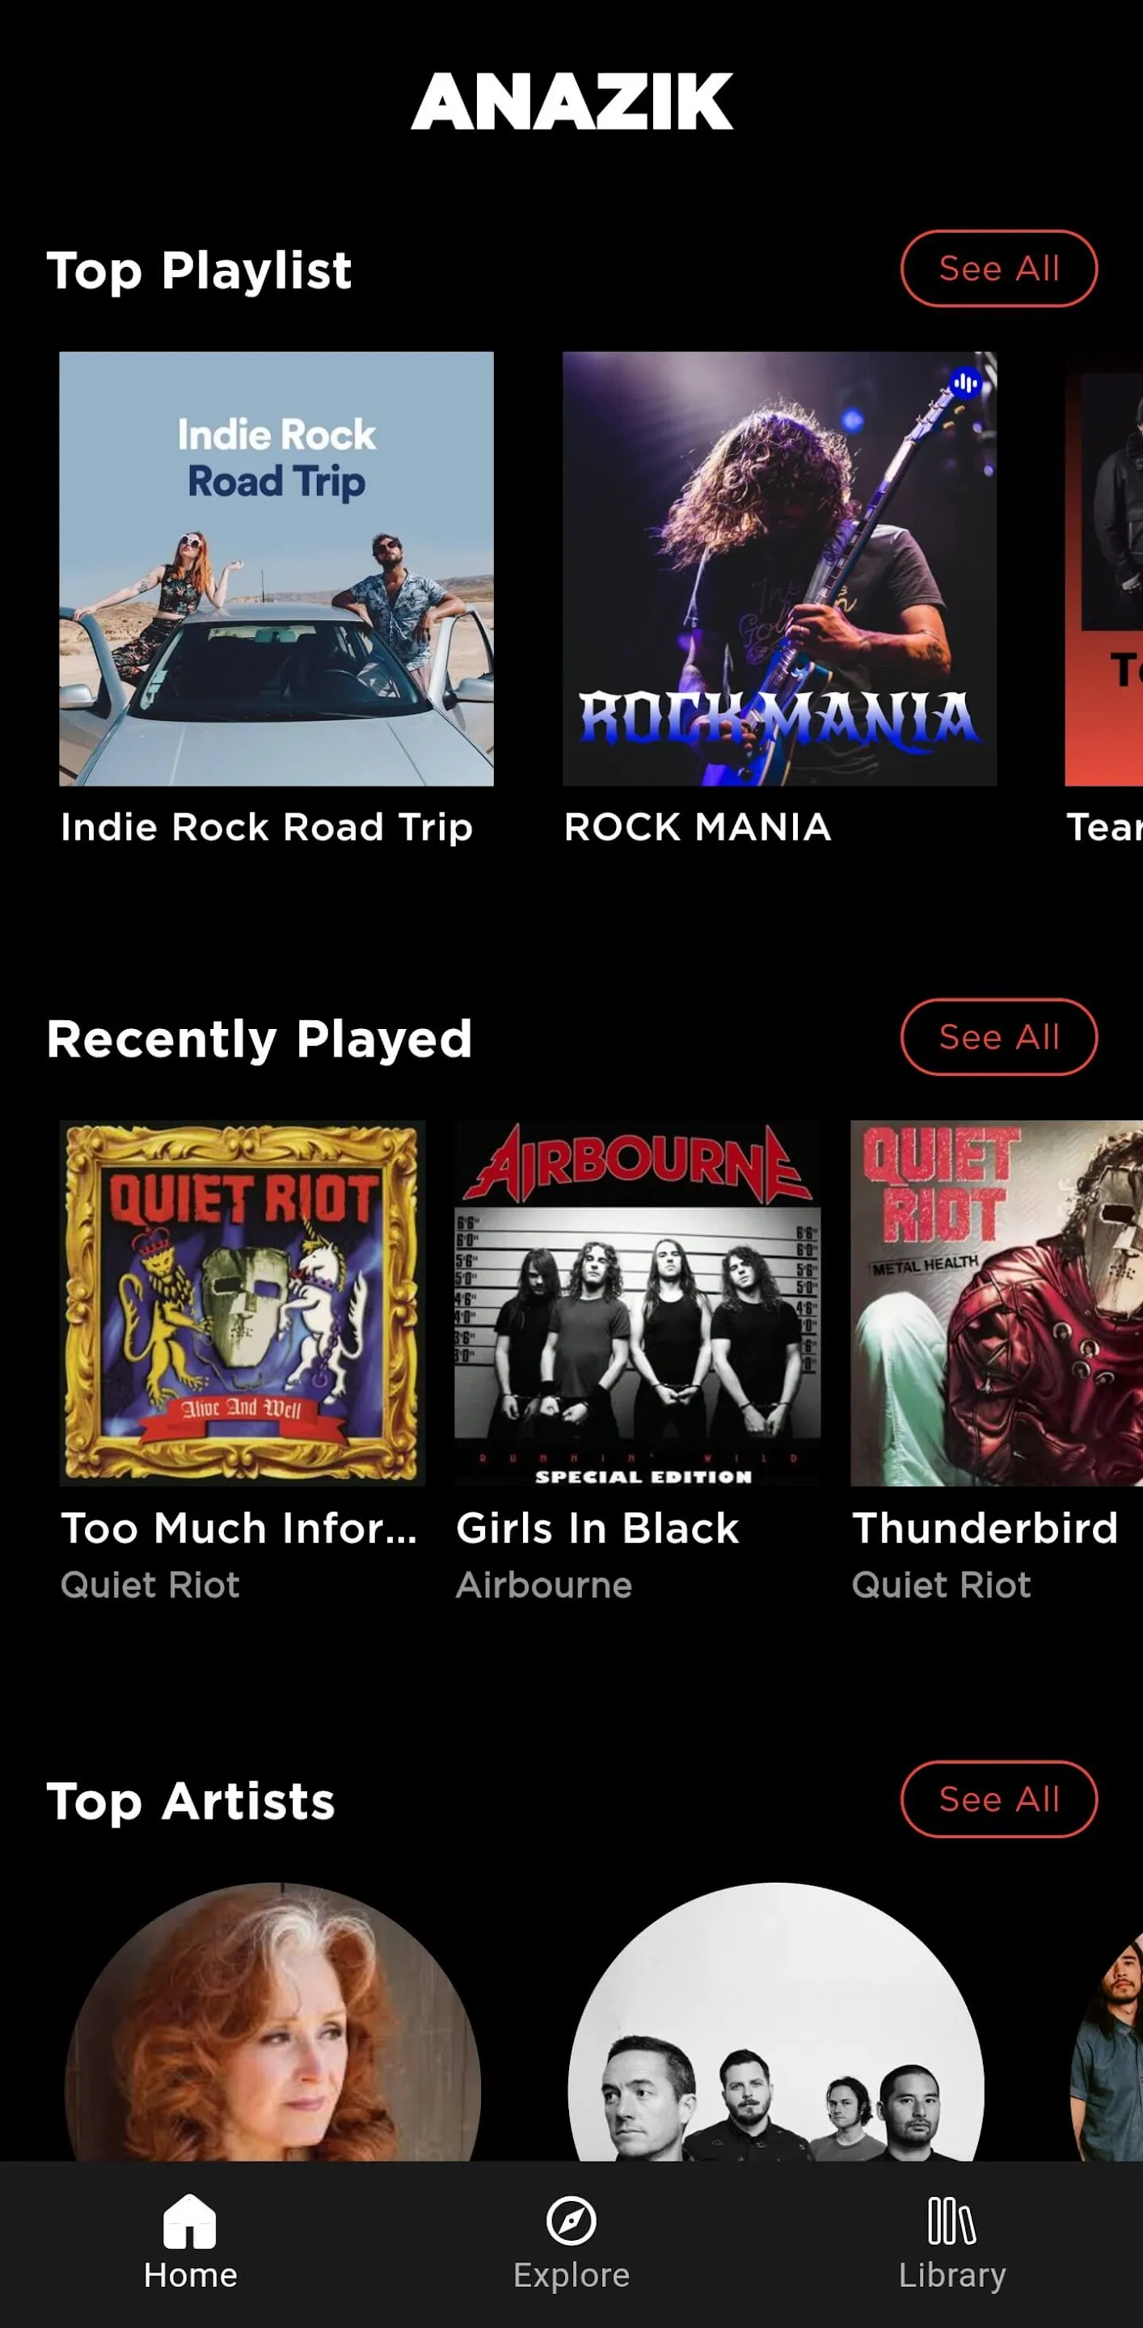Open the partially visible red playlist cover
This screenshot has height=2328, width=1143.
pyautogui.click(x=1104, y=568)
